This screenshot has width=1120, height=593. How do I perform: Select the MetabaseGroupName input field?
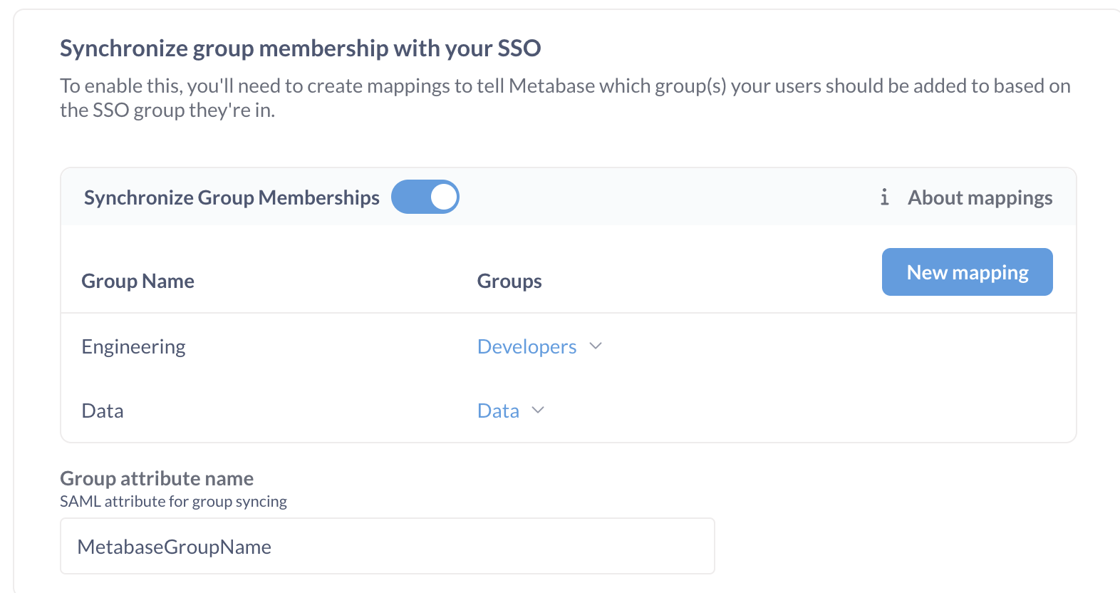[387, 546]
